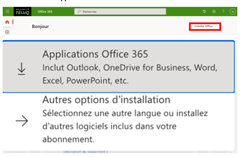Screen dimensions: 243x157
Task: Choose Autres options d'installation
Action: (106, 99)
